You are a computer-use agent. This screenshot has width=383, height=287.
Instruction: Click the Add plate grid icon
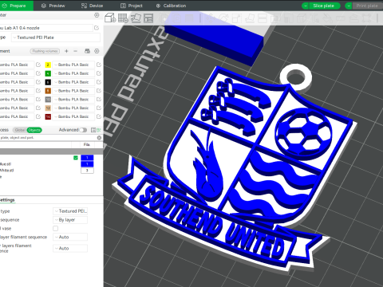[123, 18]
